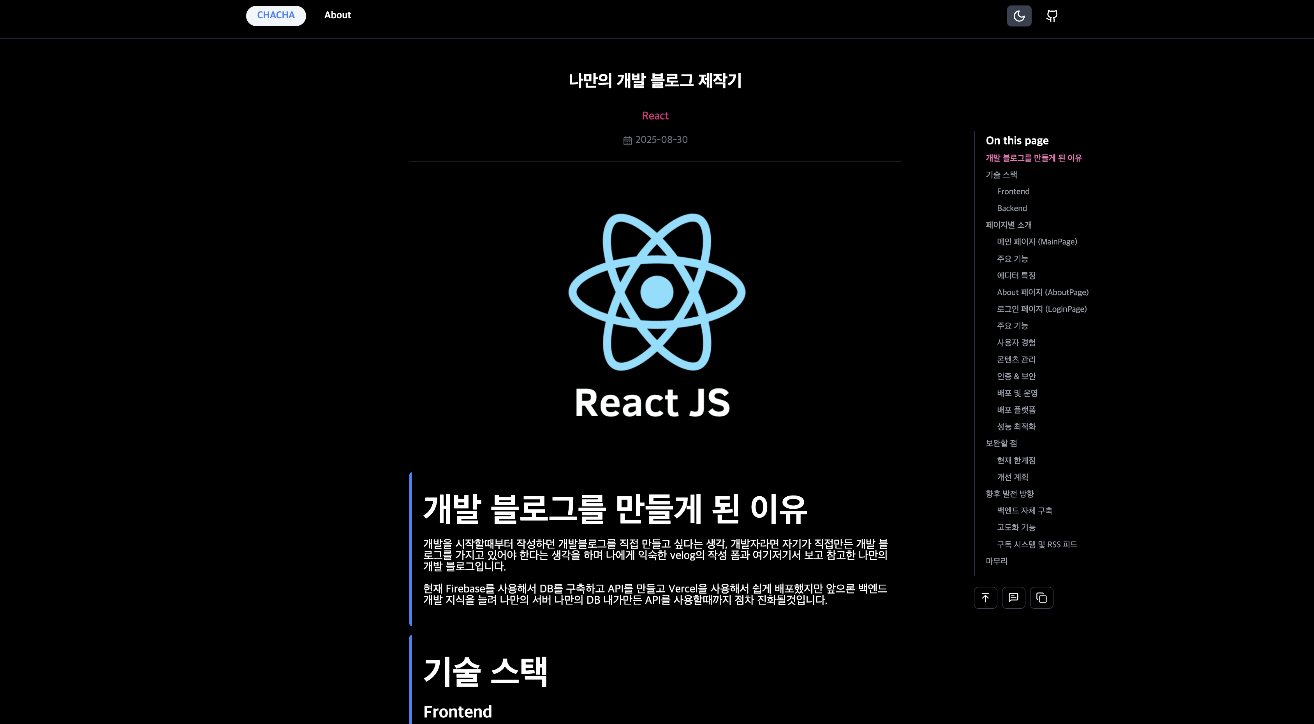Viewport: 1314px width, 724px height.
Task: Copy link using the copy icon button
Action: click(1041, 597)
